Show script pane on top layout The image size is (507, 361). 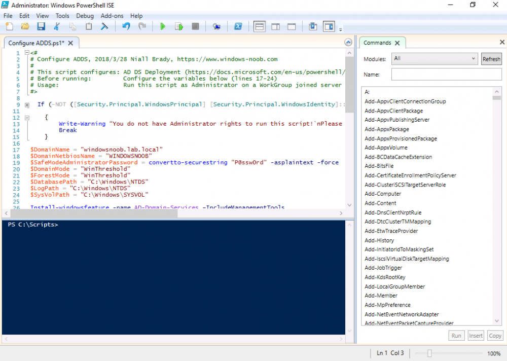[x=259, y=26]
